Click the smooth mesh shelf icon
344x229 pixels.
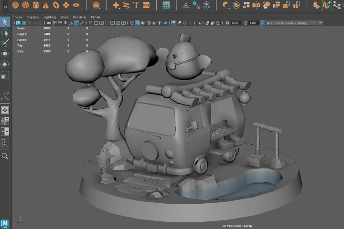click(x=266, y=5)
